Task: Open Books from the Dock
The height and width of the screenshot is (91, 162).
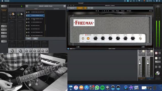Action: coord(81,88)
